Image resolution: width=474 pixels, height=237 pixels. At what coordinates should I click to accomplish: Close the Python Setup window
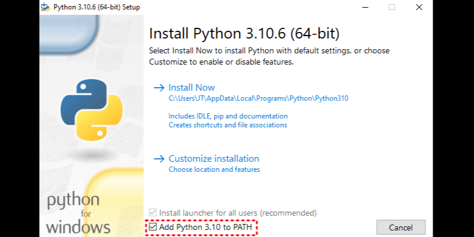tap(419, 7)
